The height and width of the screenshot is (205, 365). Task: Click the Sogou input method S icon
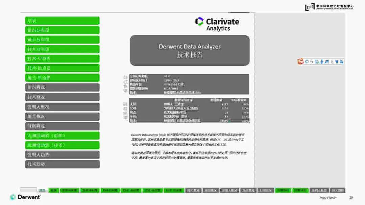click(x=300, y=62)
